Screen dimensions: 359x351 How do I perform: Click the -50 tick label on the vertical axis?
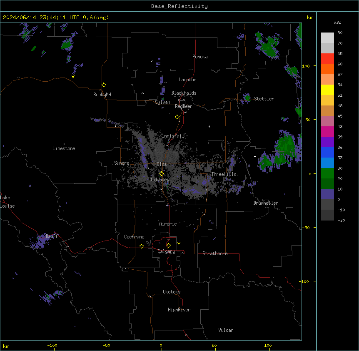coord(306,228)
